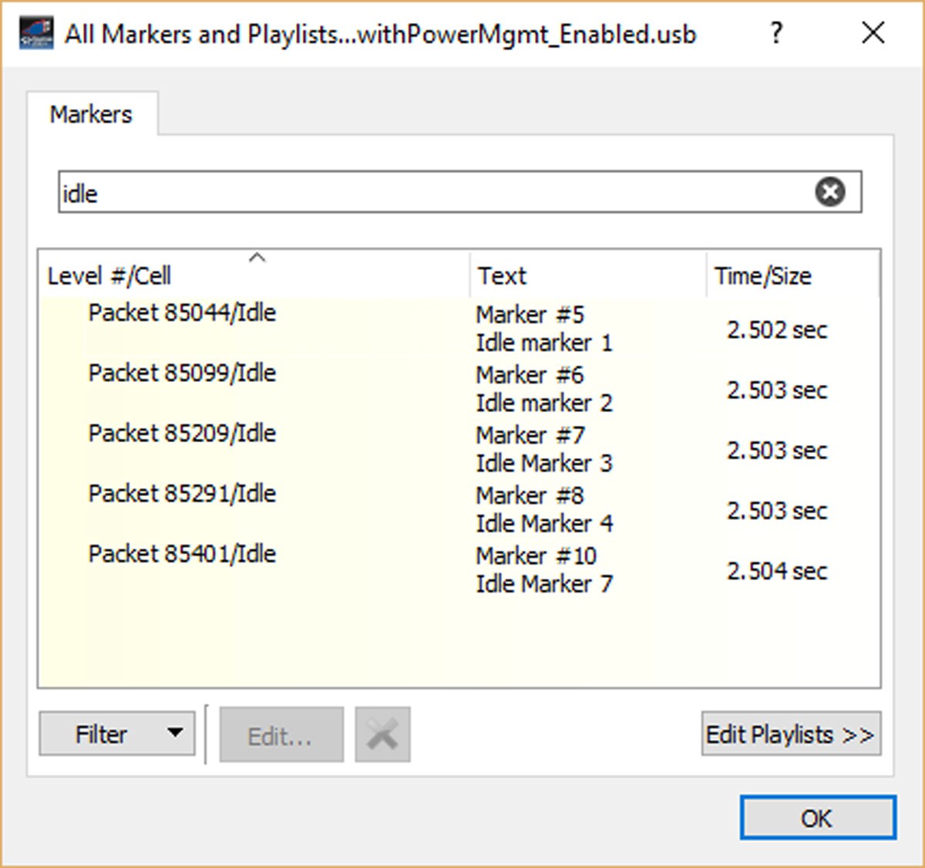925x868 pixels.
Task: Click the sort arrow above Level #/Cell
Action: (257, 258)
